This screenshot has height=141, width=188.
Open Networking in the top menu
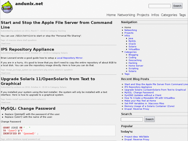point(126,15)
